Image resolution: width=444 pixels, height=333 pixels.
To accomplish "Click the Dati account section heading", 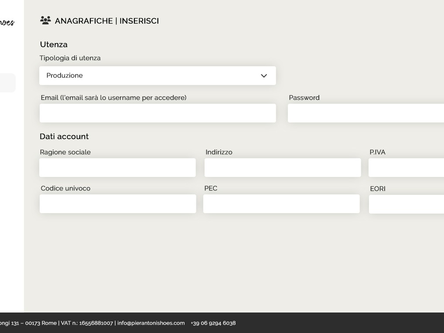I will [x=64, y=136].
